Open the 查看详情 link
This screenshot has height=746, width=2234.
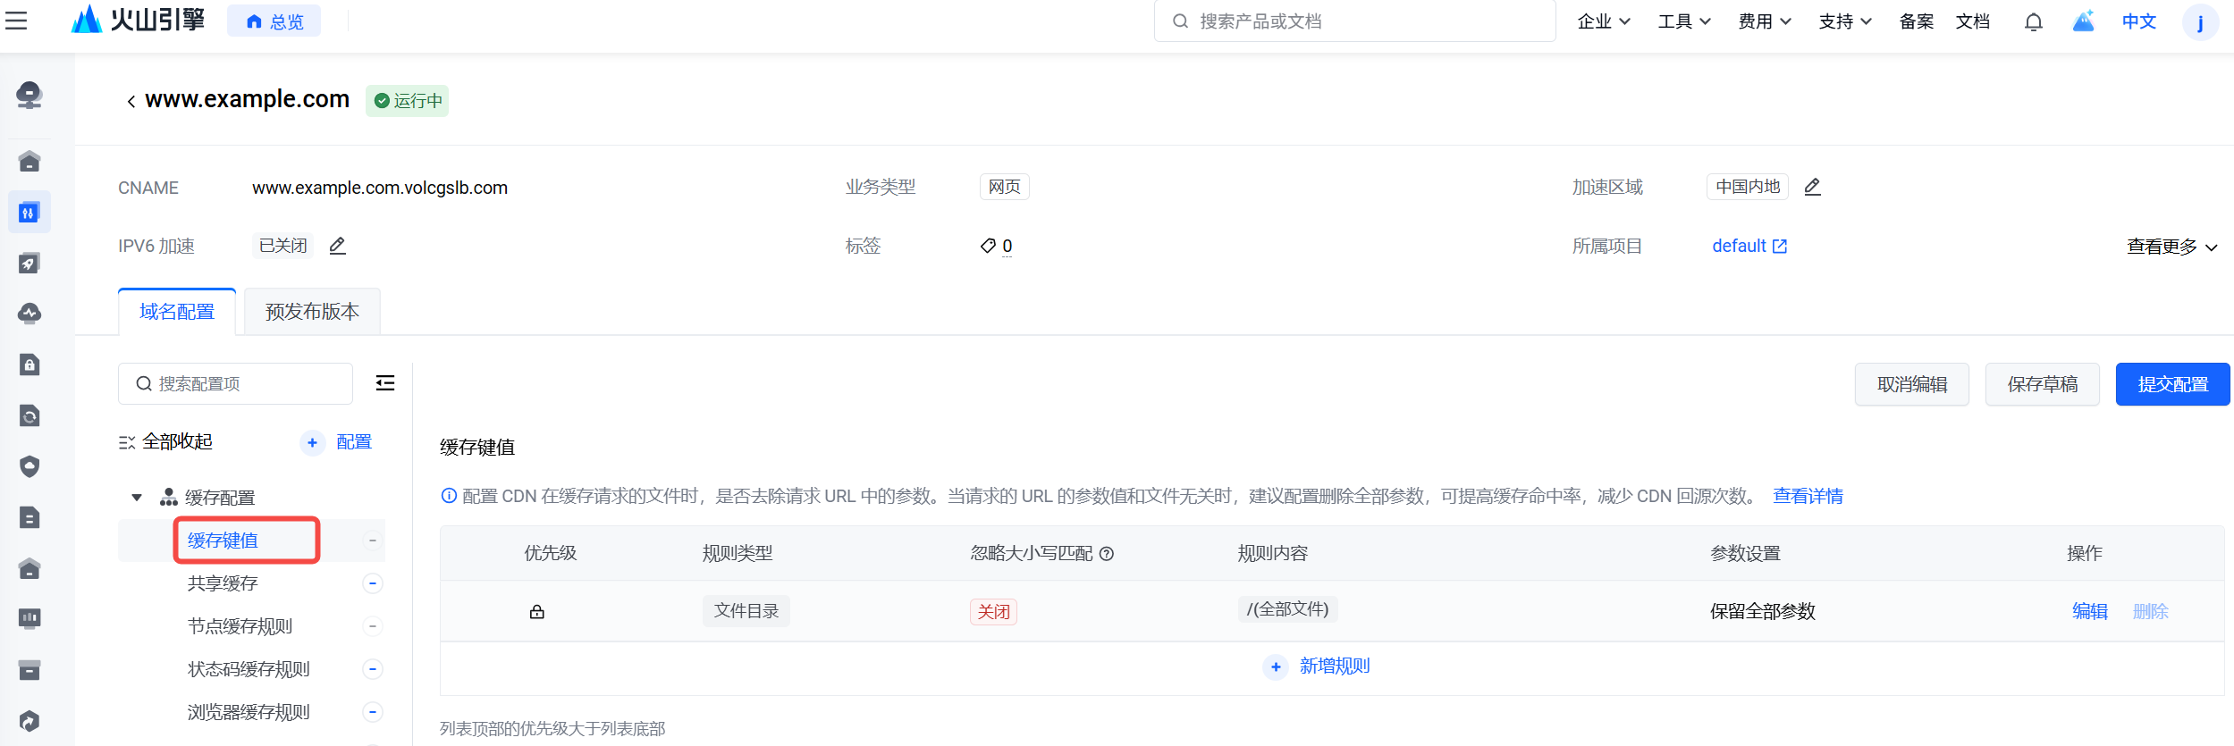(x=1808, y=496)
